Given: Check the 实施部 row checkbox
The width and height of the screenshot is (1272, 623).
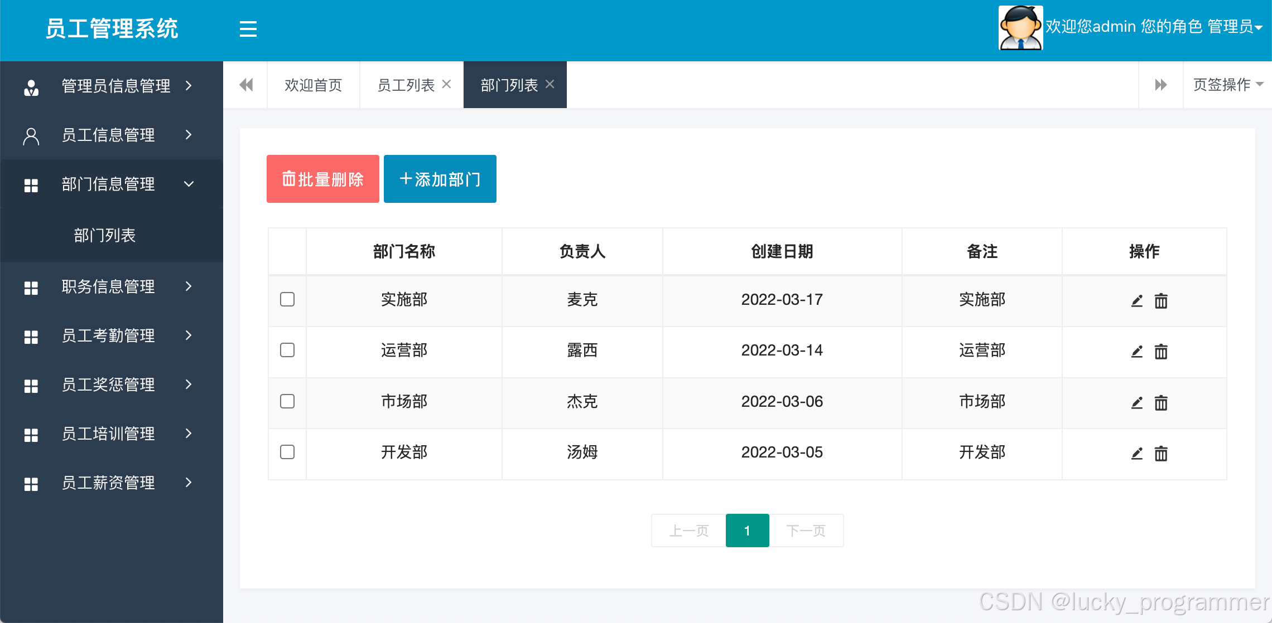Looking at the screenshot, I should [287, 299].
